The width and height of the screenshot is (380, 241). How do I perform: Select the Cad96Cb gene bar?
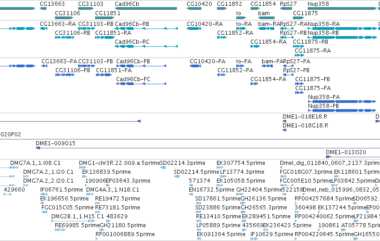pyautogui.click(x=146, y=8)
